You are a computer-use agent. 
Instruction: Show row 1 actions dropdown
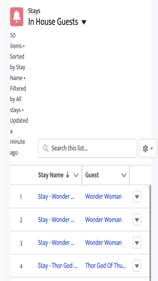pyautogui.click(x=137, y=197)
